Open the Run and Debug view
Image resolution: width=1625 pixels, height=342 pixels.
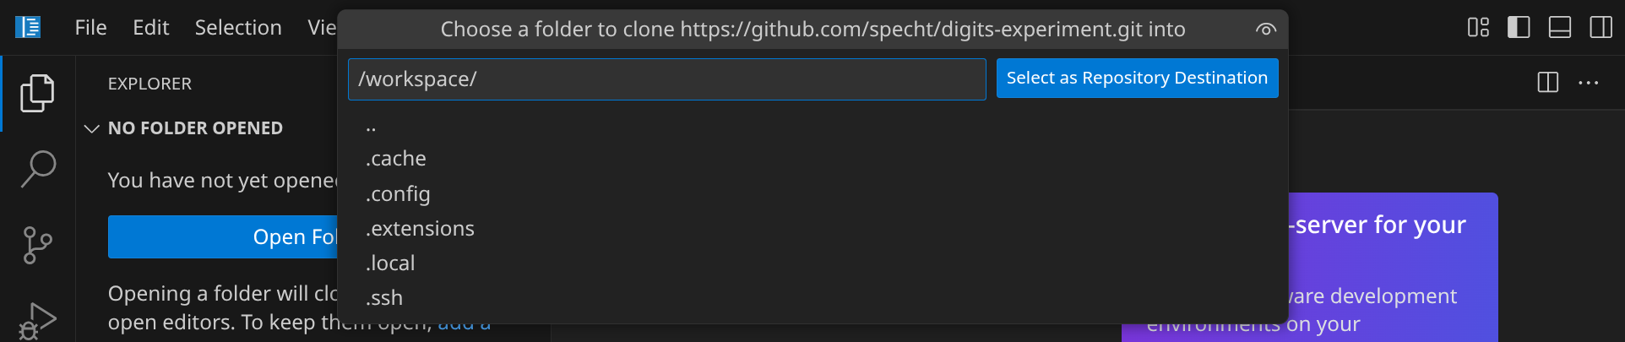[x=37, y=321]
